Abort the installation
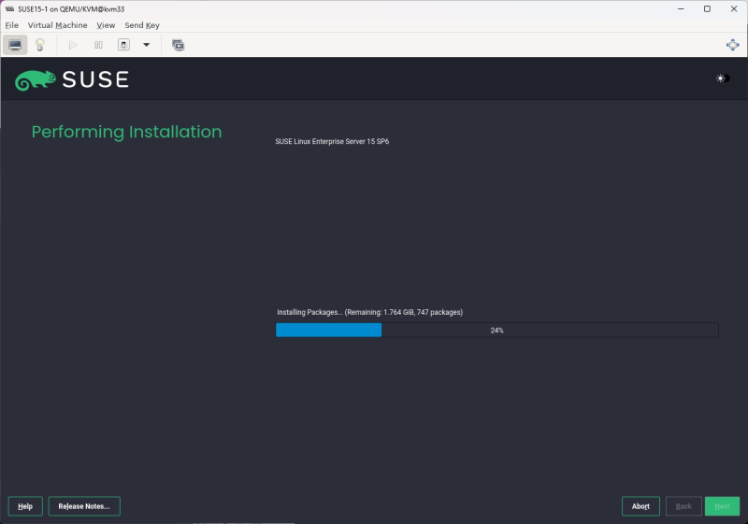The image size is (748, 524). 640,506
